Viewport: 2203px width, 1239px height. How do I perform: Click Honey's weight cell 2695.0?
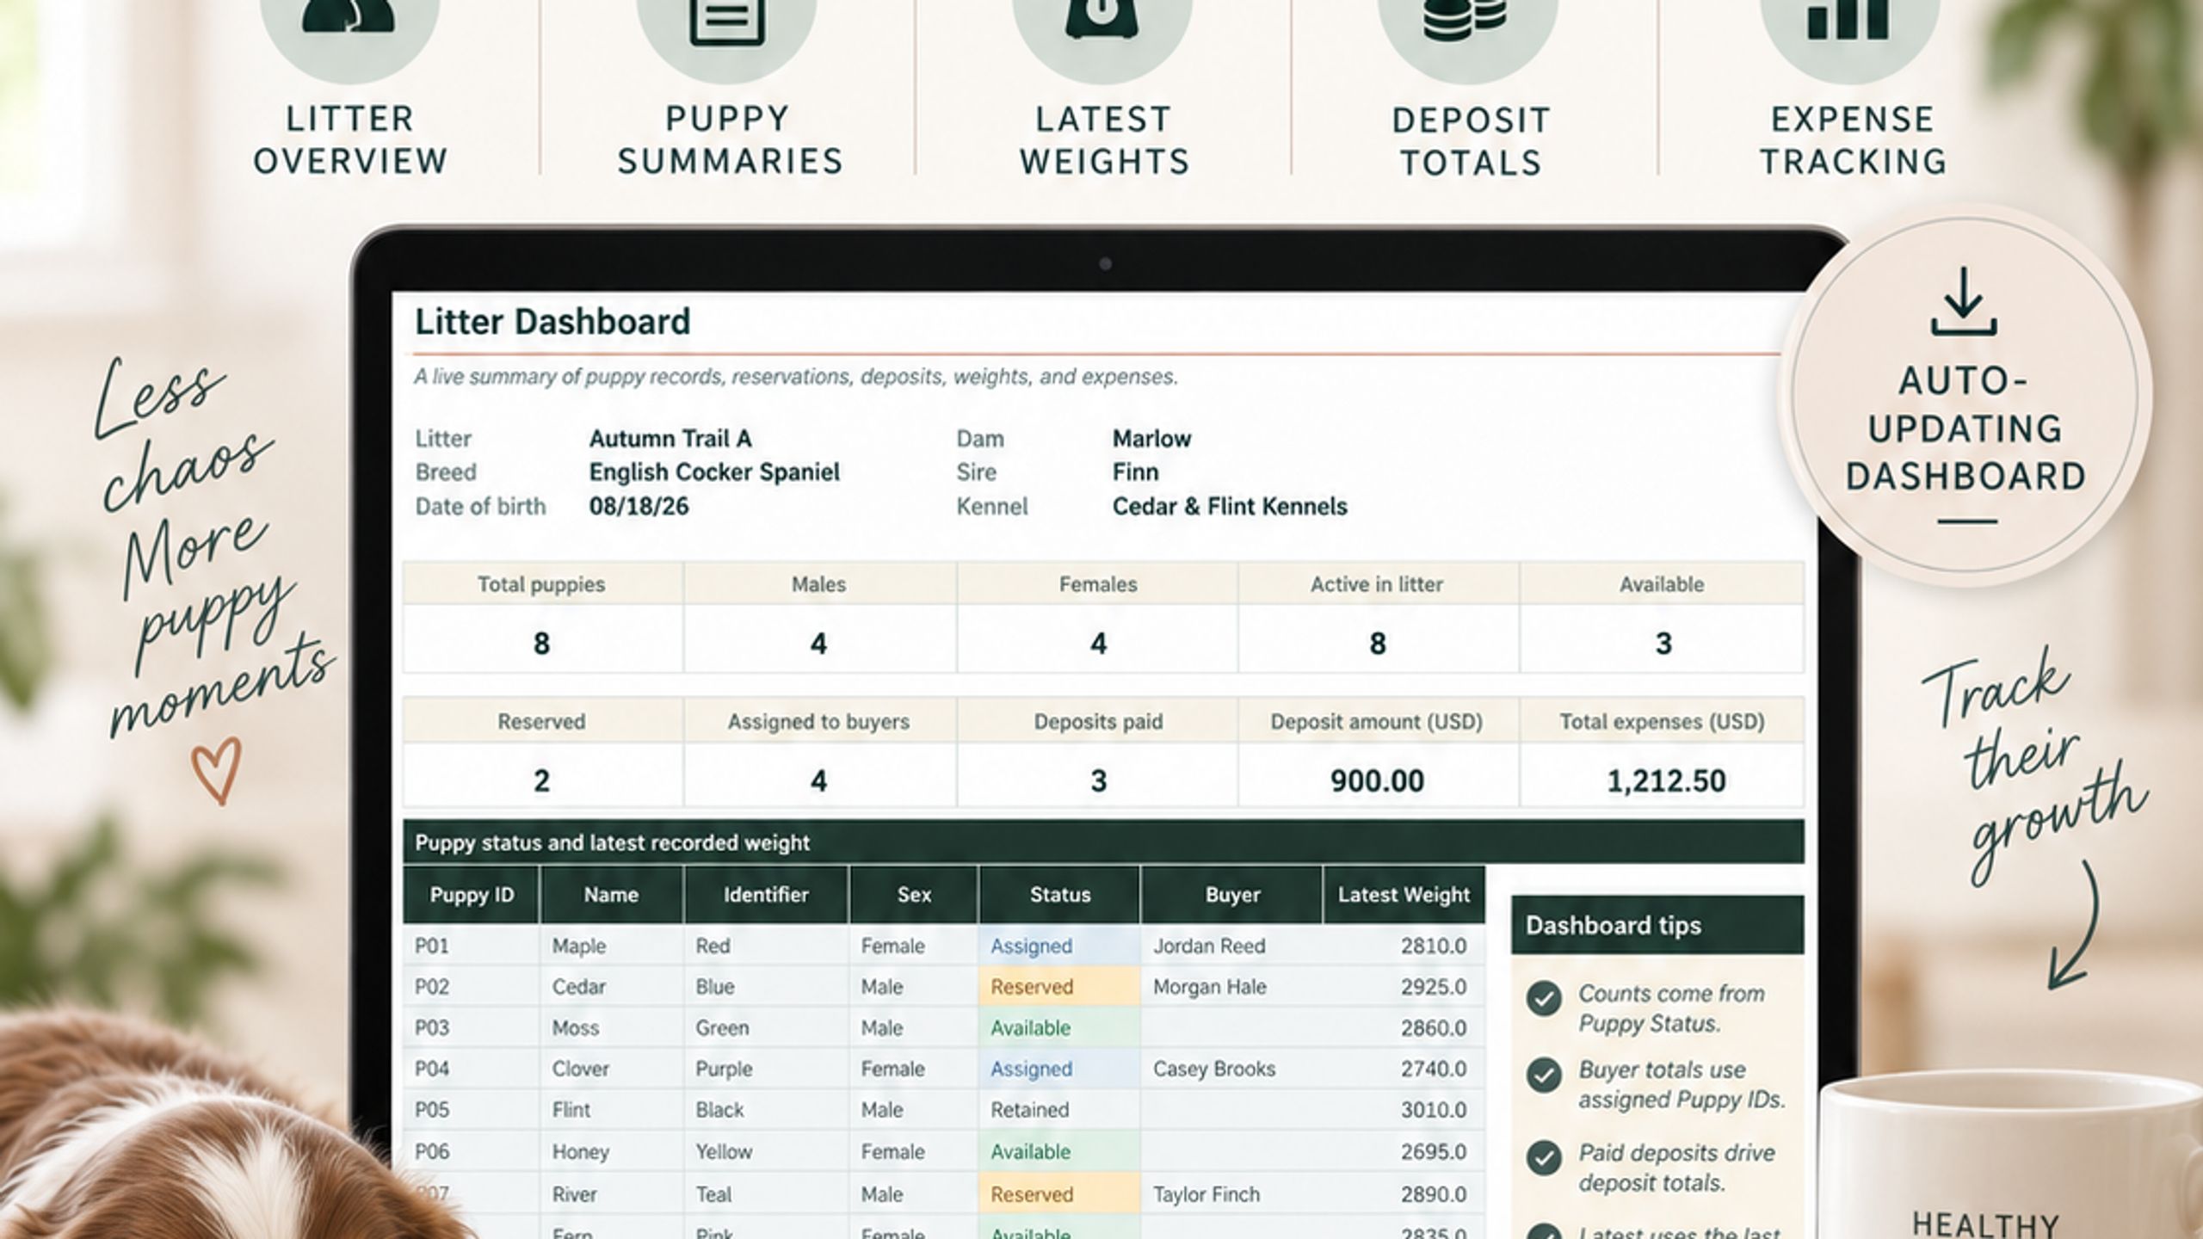click(x=1404, y=1151)
